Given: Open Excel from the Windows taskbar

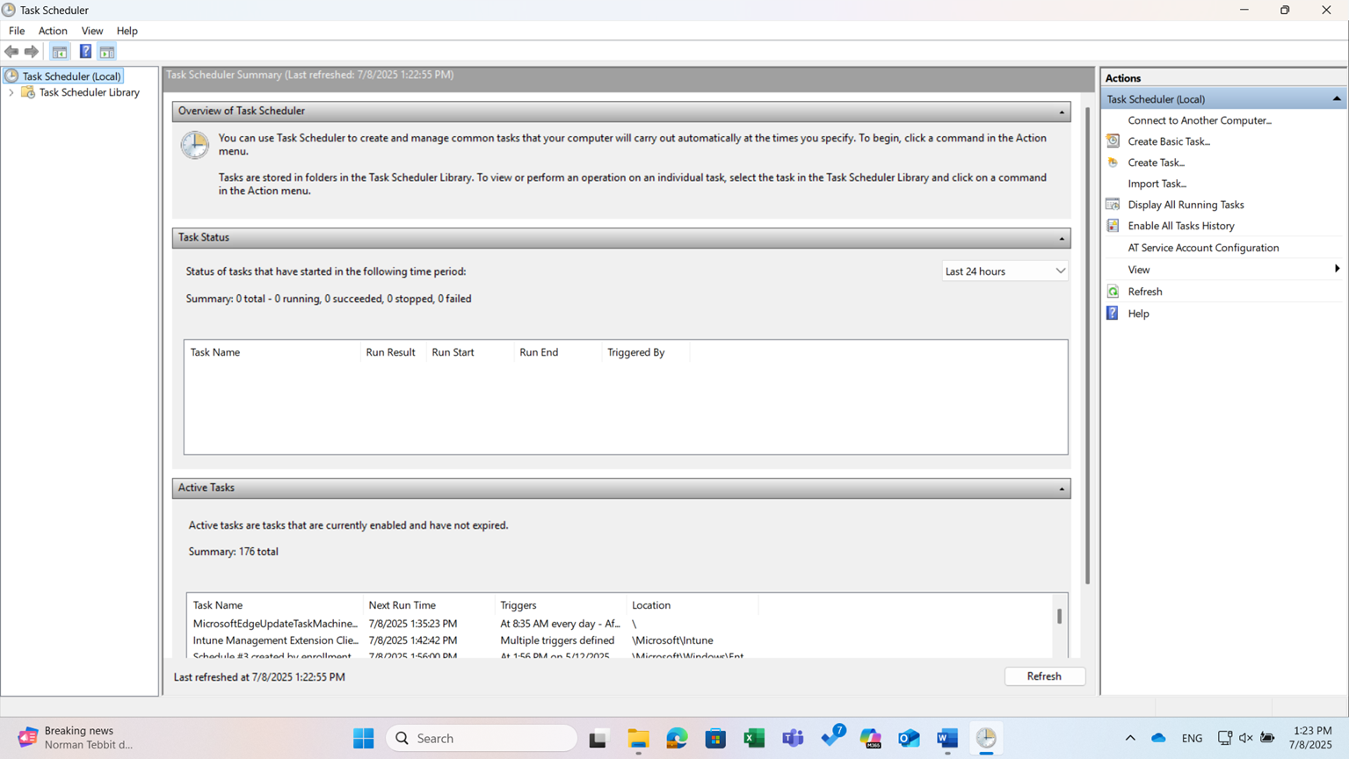Looking at the screenshot, I should click(x=754, y=739).
